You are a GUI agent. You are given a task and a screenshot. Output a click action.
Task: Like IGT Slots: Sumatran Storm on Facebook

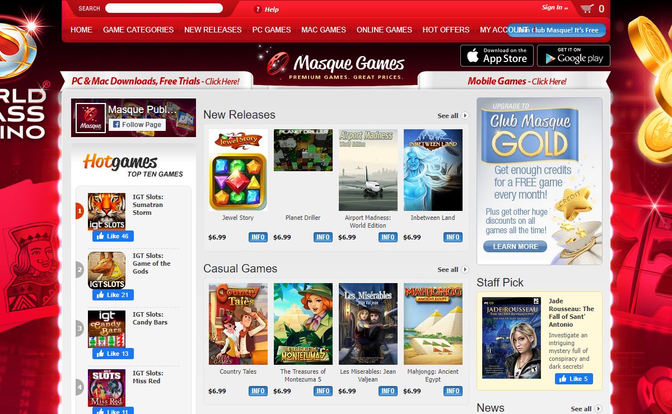point(113,236)
